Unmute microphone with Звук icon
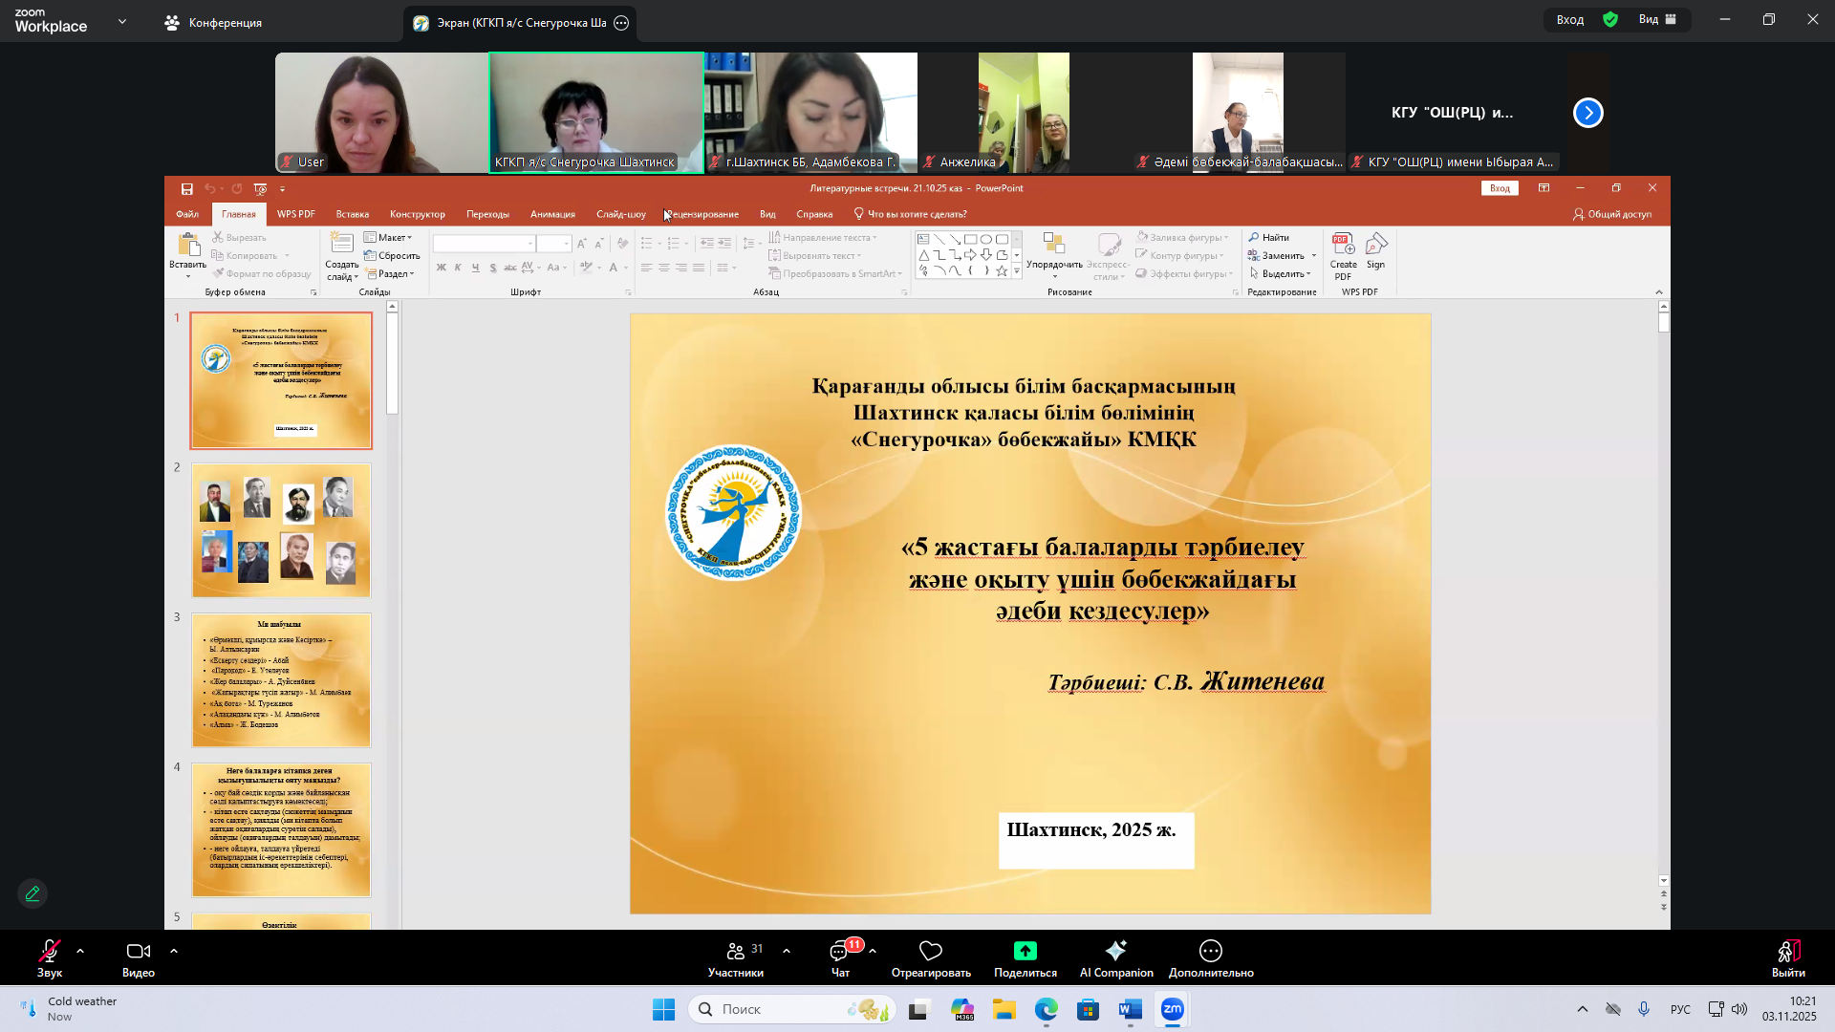The width and height of the screenshot is (1835, 1032). tap(50, 952)
